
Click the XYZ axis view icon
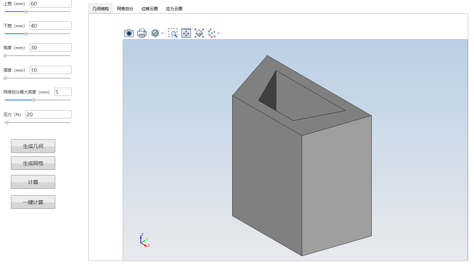click(x=212, y=33)
